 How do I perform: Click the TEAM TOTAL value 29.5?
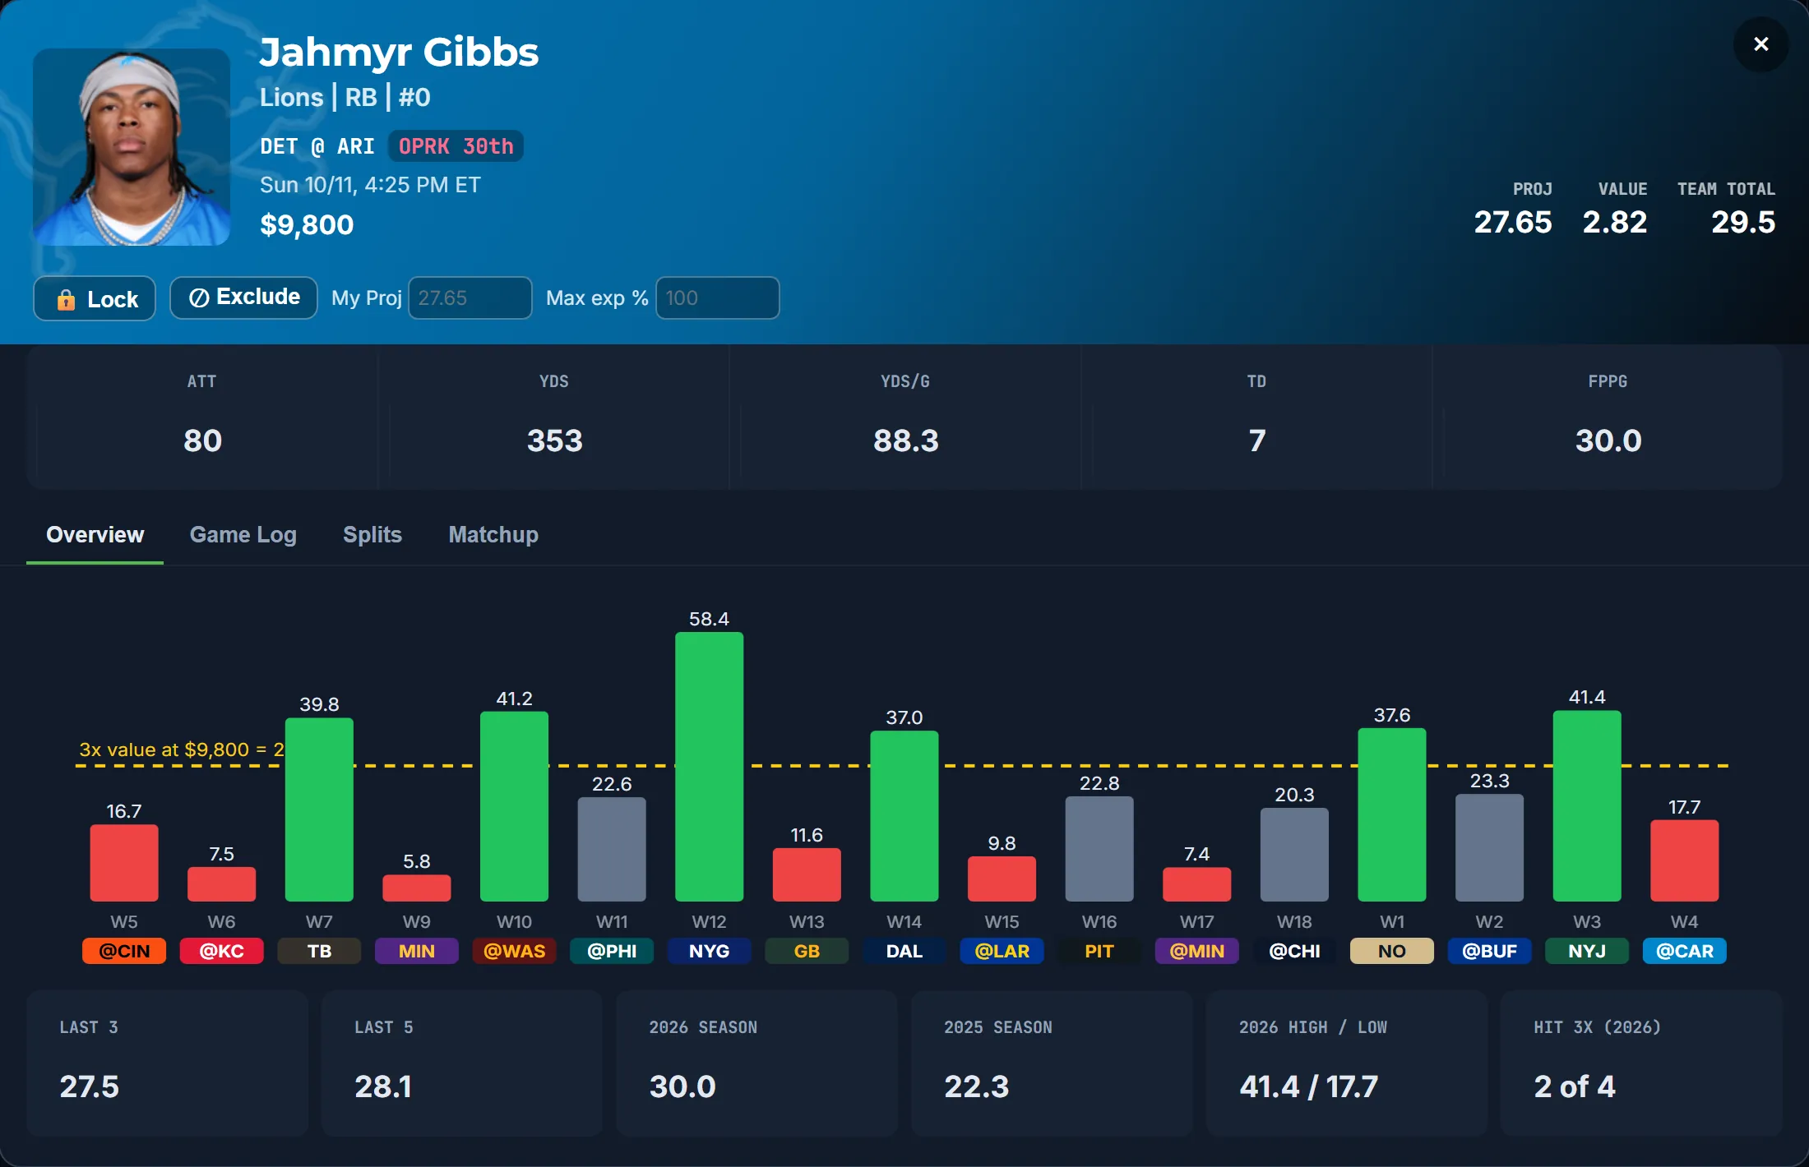[x=1743, y=222]
